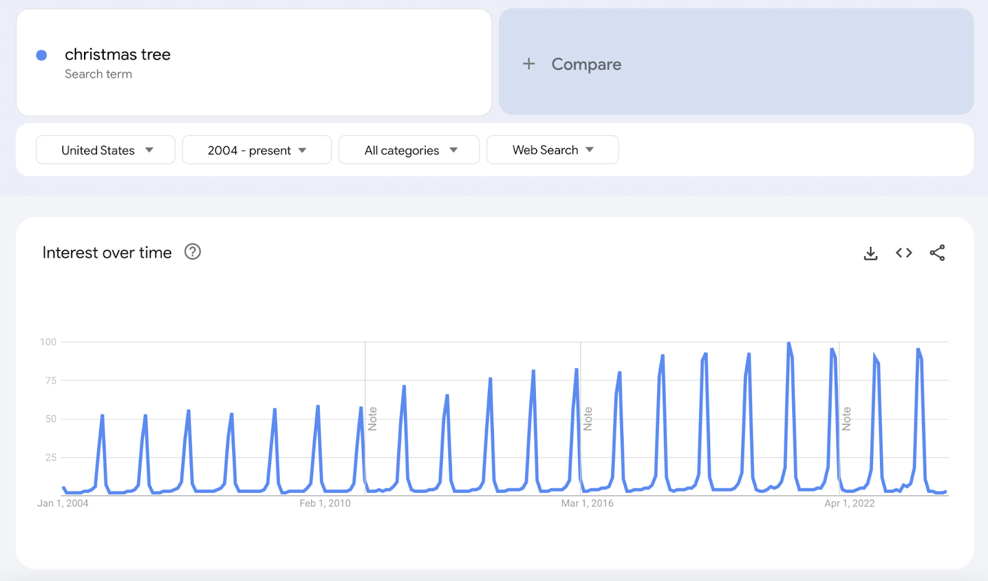Click Compare to add another term
988x581 pixels.
coord(586,64)
